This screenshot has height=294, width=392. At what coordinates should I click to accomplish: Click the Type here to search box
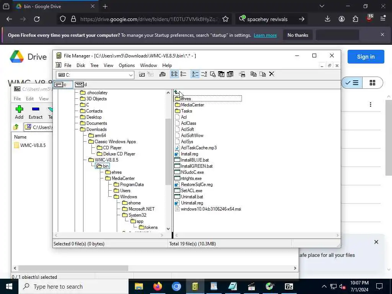pos(73,286)
